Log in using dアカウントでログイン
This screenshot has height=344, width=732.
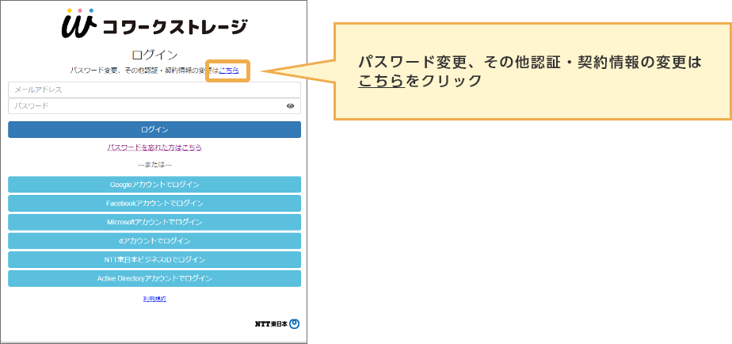point(154,240)
